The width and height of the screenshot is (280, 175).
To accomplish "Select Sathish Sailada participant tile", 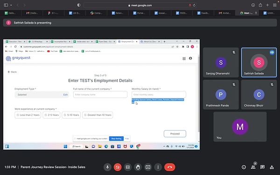I will coord(259,63).
